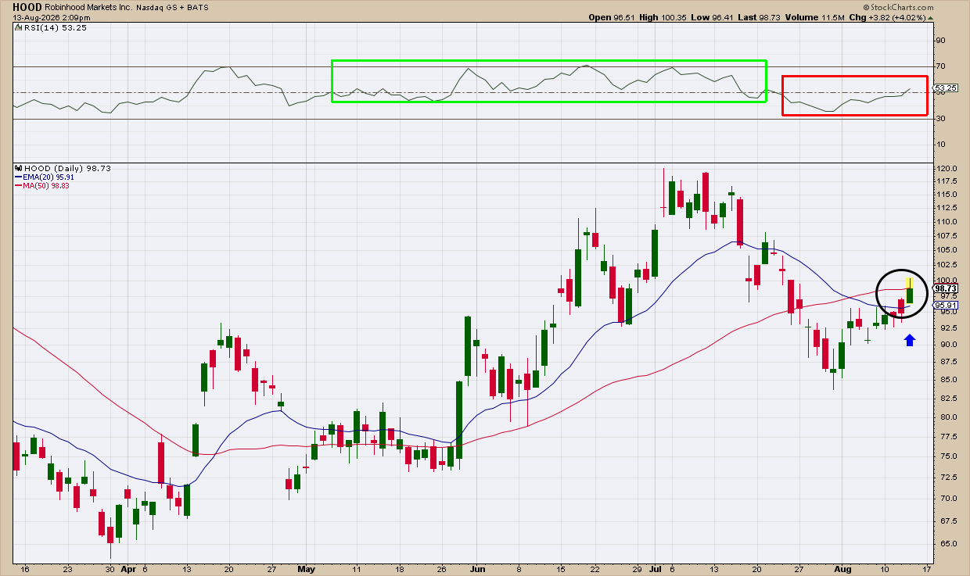970x576 pixels.
Task: Click the 95.91 EMA tag on price axis
Action: click(946, 305)
